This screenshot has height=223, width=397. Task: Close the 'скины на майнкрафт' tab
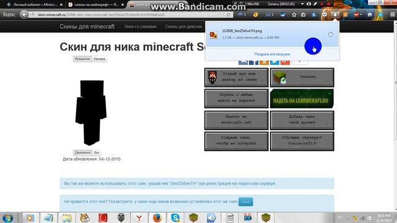click(x=123, y=4)
